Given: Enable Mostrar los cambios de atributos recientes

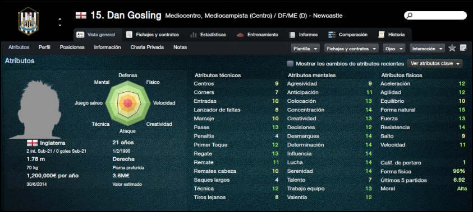Looking at the screenshot, I should tap(290, 64).
